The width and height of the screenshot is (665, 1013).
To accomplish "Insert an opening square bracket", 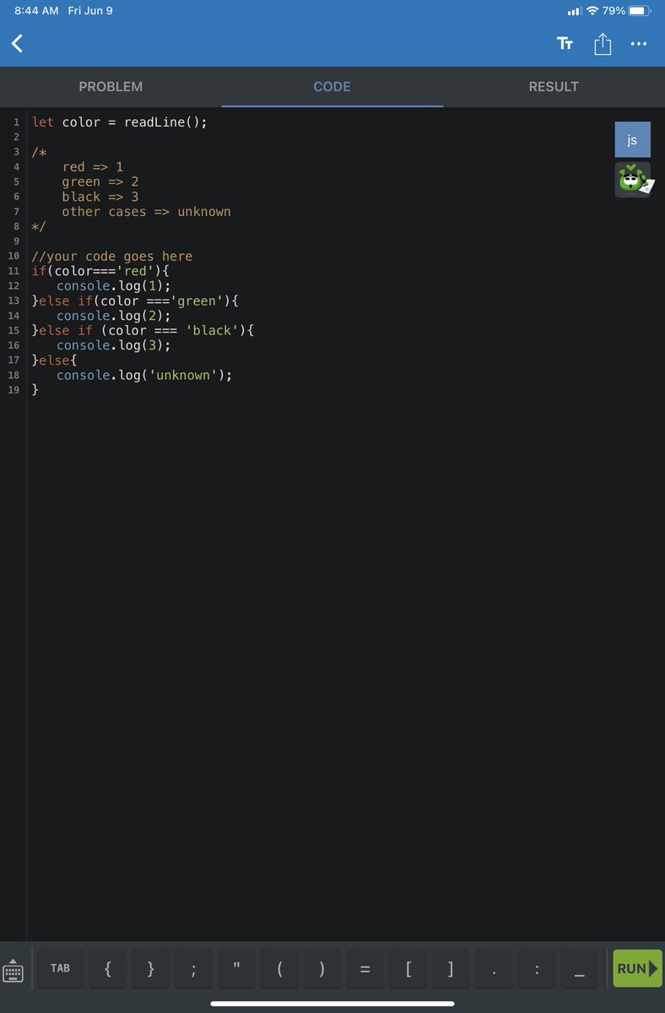I will [x=408, y=968].
